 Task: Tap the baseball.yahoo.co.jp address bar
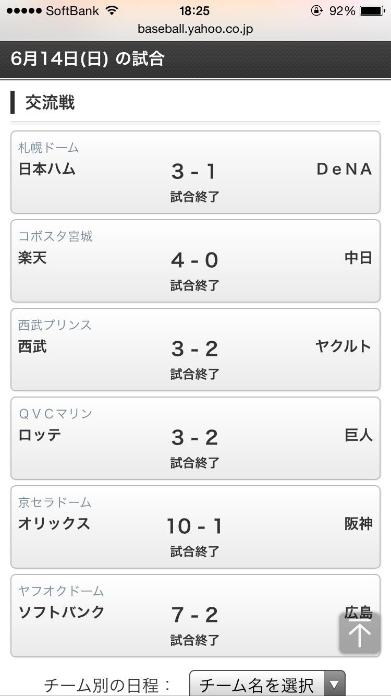tap(195, 29)
